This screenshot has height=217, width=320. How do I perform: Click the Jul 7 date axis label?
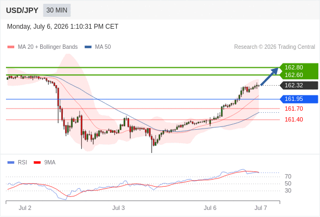(261, 208)
